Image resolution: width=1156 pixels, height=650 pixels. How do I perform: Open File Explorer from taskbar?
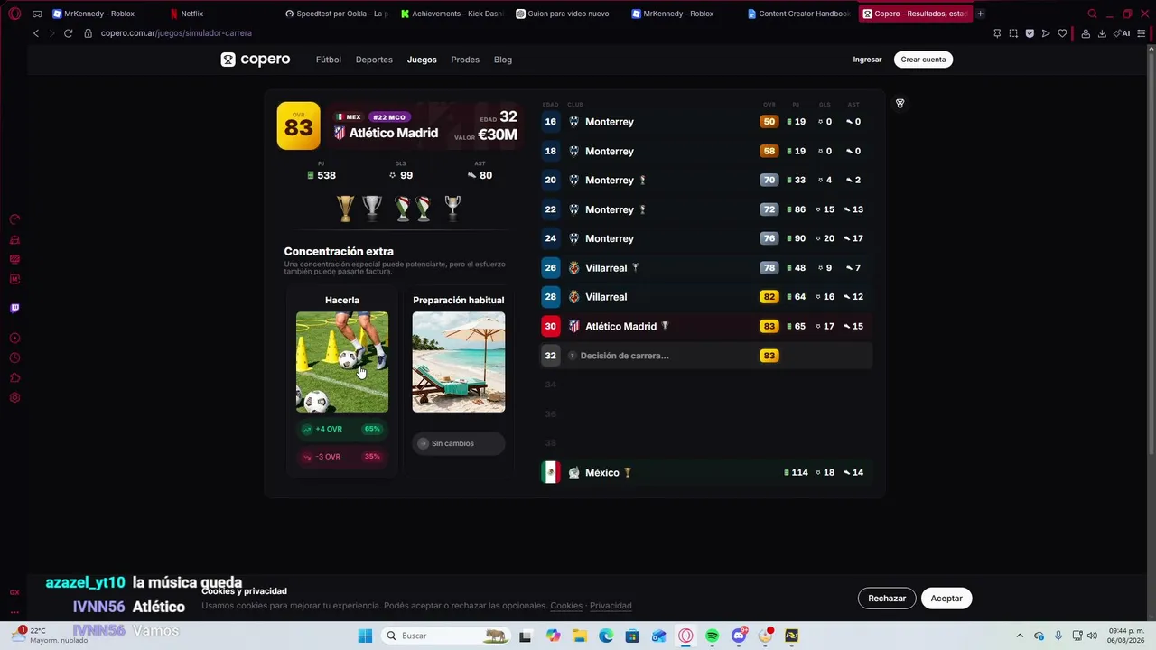pos(579,636)
